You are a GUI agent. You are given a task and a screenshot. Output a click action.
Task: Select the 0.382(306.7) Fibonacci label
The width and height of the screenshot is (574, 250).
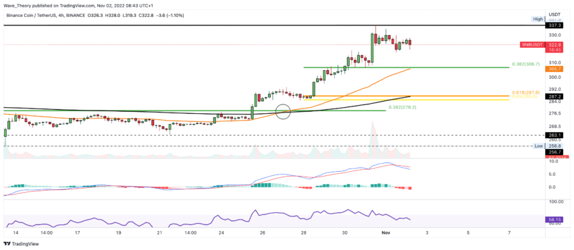[x=525, y=64]
